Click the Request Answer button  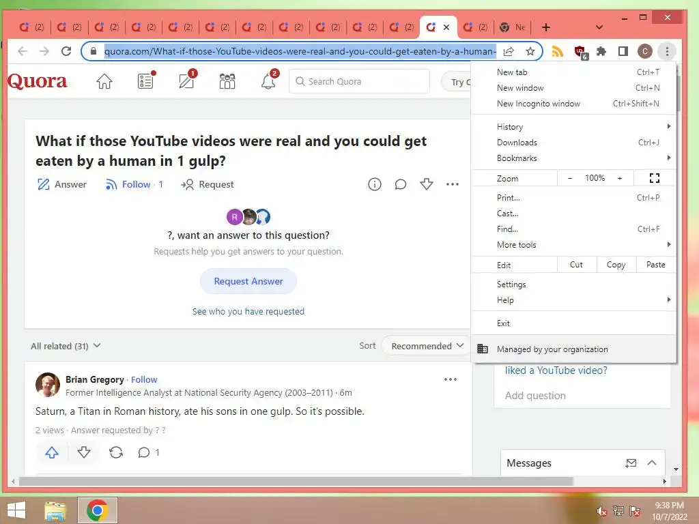[x=248, y=281]
